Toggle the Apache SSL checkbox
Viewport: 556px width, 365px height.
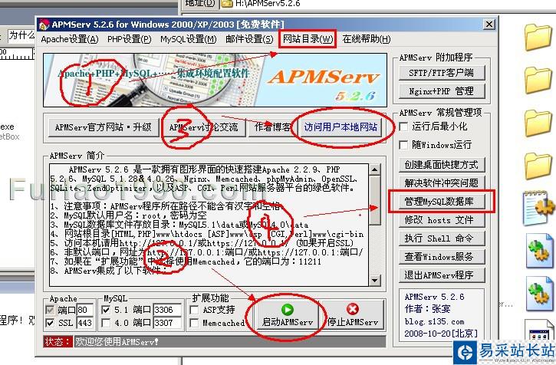(x=50, y=323)
